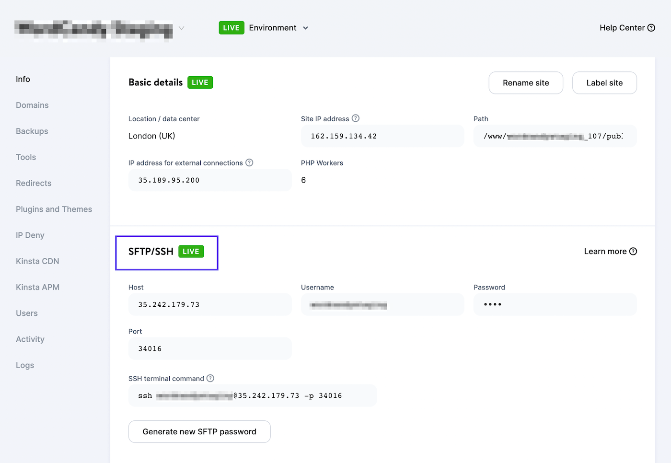This screenshot has width=671, height=463.
Task: Open the SSH terminal command tooltip icon
Action: pyautogui.click(x=210, y=378)
